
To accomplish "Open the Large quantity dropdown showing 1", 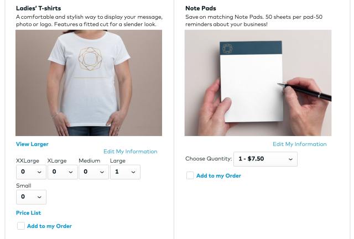I will click(x=124, y=172).
